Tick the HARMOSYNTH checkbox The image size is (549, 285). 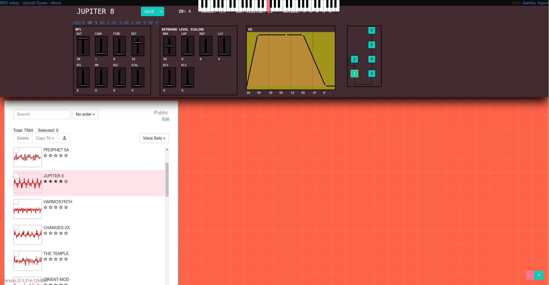(x=16, y=202)
